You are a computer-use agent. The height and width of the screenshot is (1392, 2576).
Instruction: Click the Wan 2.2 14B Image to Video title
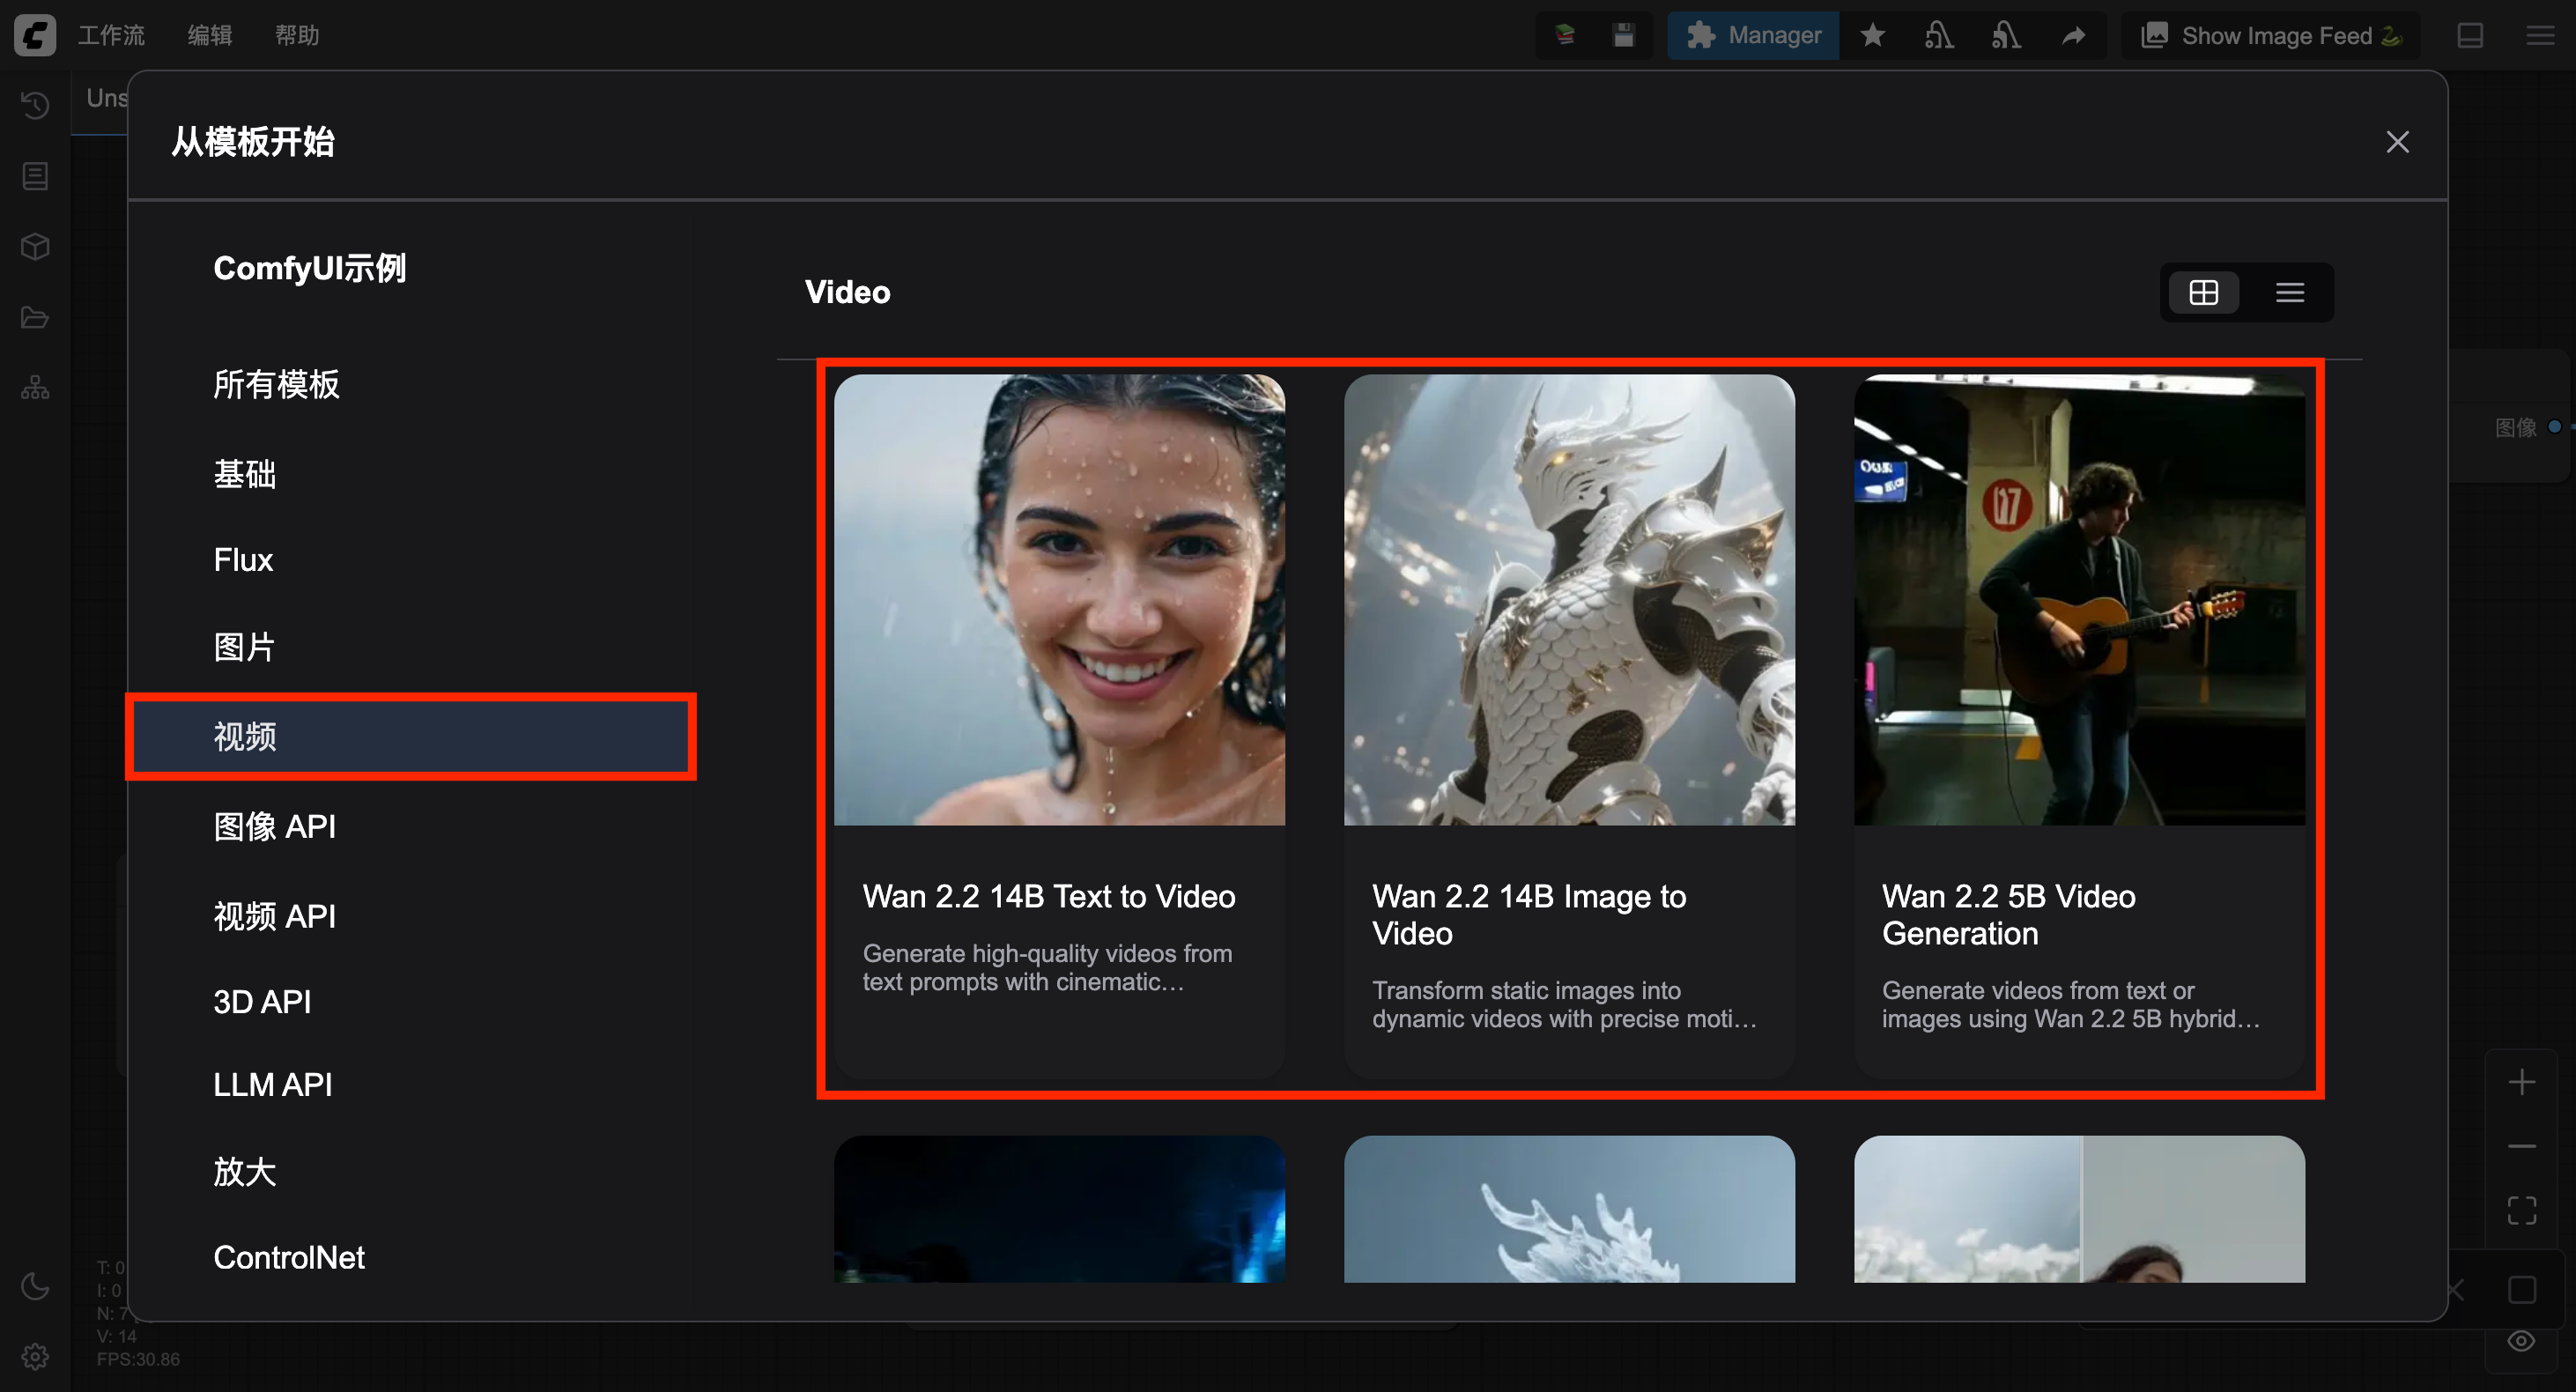[x=1529, y=915]
